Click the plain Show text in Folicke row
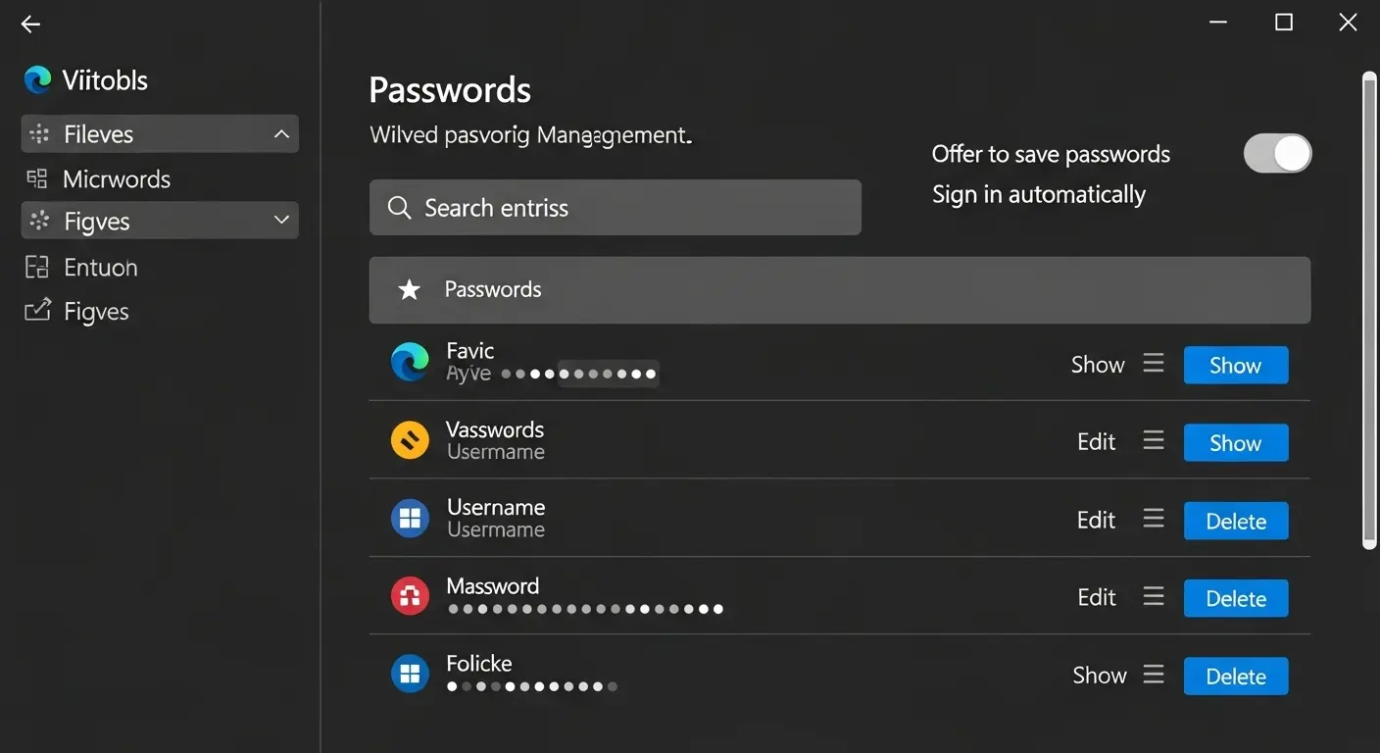 [x=1099, y=676]
